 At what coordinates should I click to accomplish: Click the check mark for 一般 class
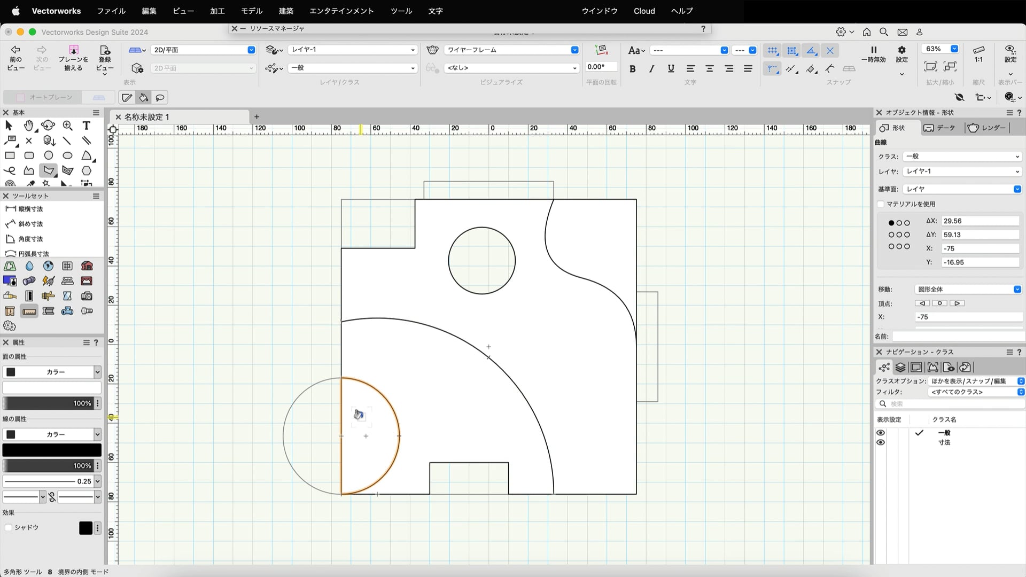tap(919, 433)
